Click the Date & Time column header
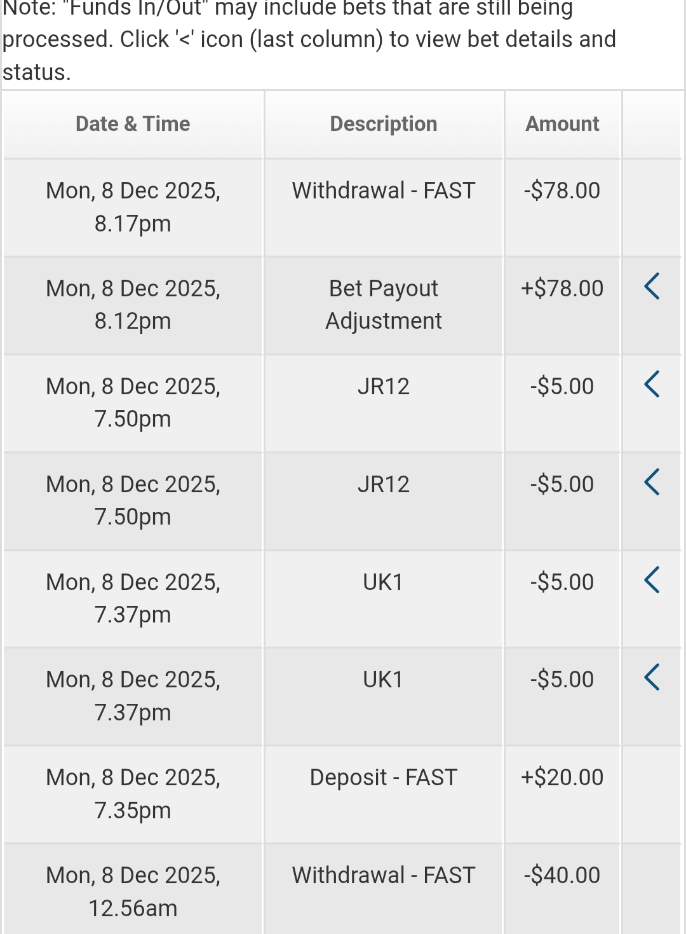Viewport: 686px width, 934px height. click(x=133, y=124)
